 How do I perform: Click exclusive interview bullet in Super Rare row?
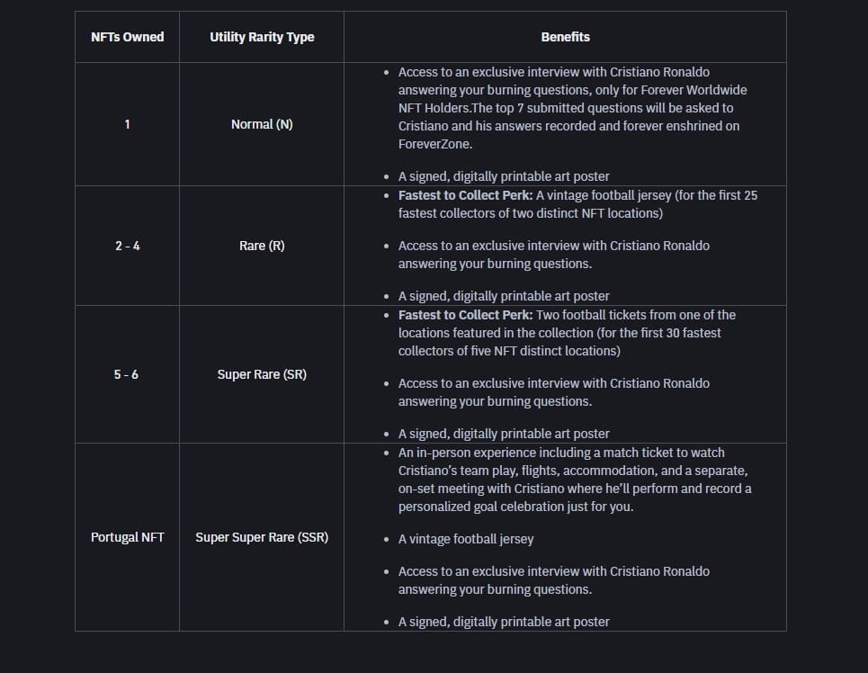click(x=553, y=392)
